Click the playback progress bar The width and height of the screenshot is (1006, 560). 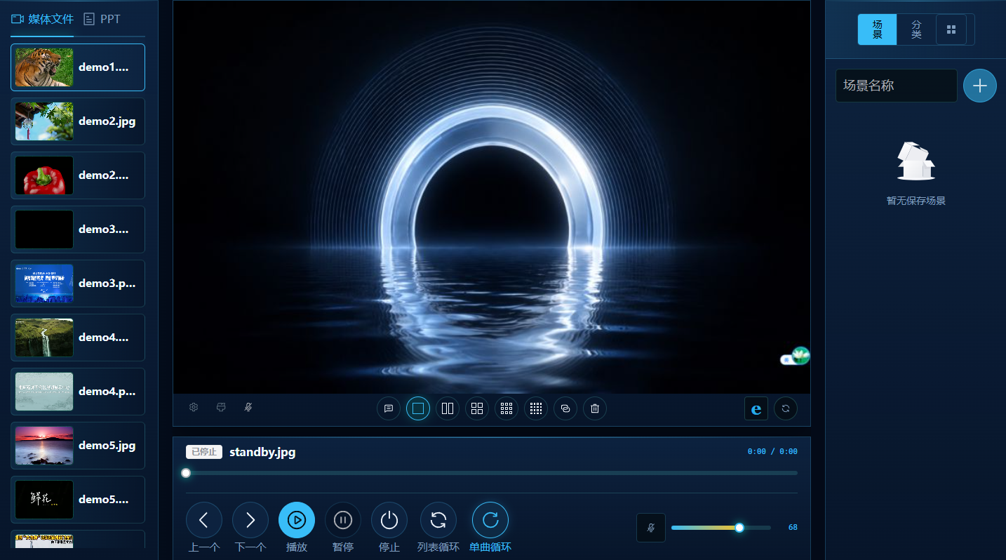click(492, 473)
